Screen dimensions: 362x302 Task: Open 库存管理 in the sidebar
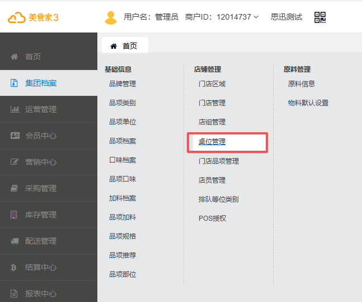40,215
